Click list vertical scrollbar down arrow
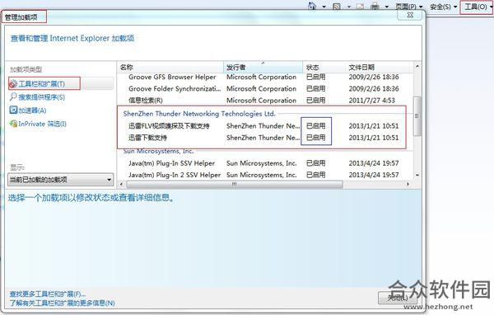This screenshot has width=494, height=315. pos(417,175)
